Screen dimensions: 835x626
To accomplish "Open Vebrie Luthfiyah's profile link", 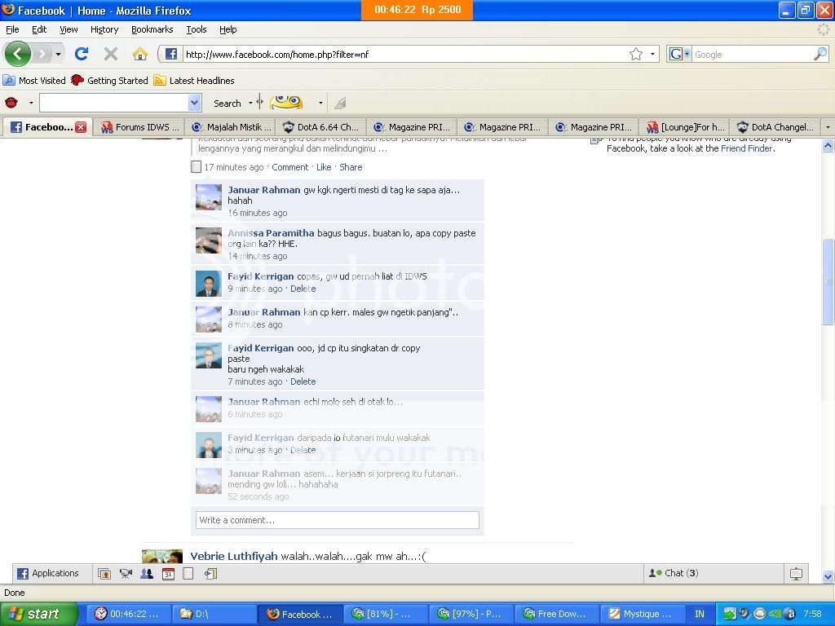I will pyautogui.click(x=234, y=556).
